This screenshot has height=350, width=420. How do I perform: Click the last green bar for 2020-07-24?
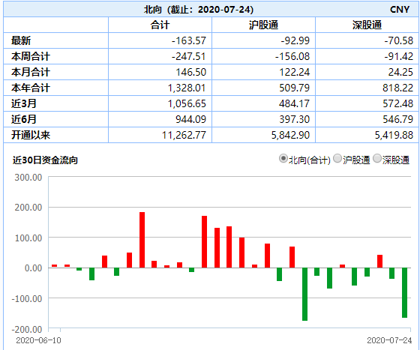404,293
